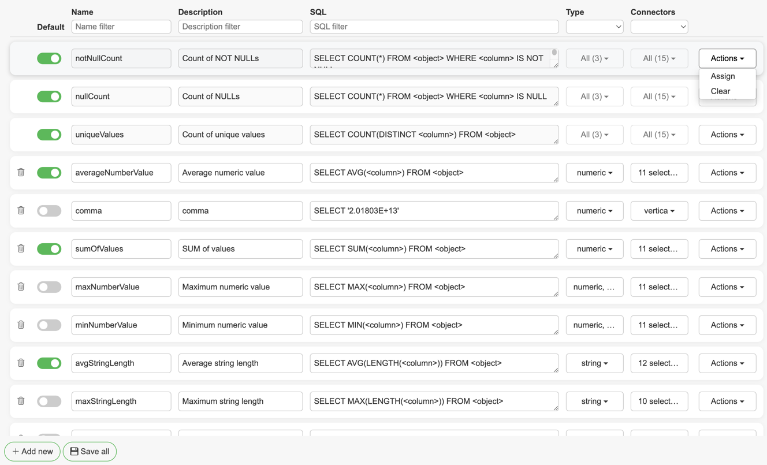Delete maxNumberValue using its trash icon
767x465 pixels.
21,287
